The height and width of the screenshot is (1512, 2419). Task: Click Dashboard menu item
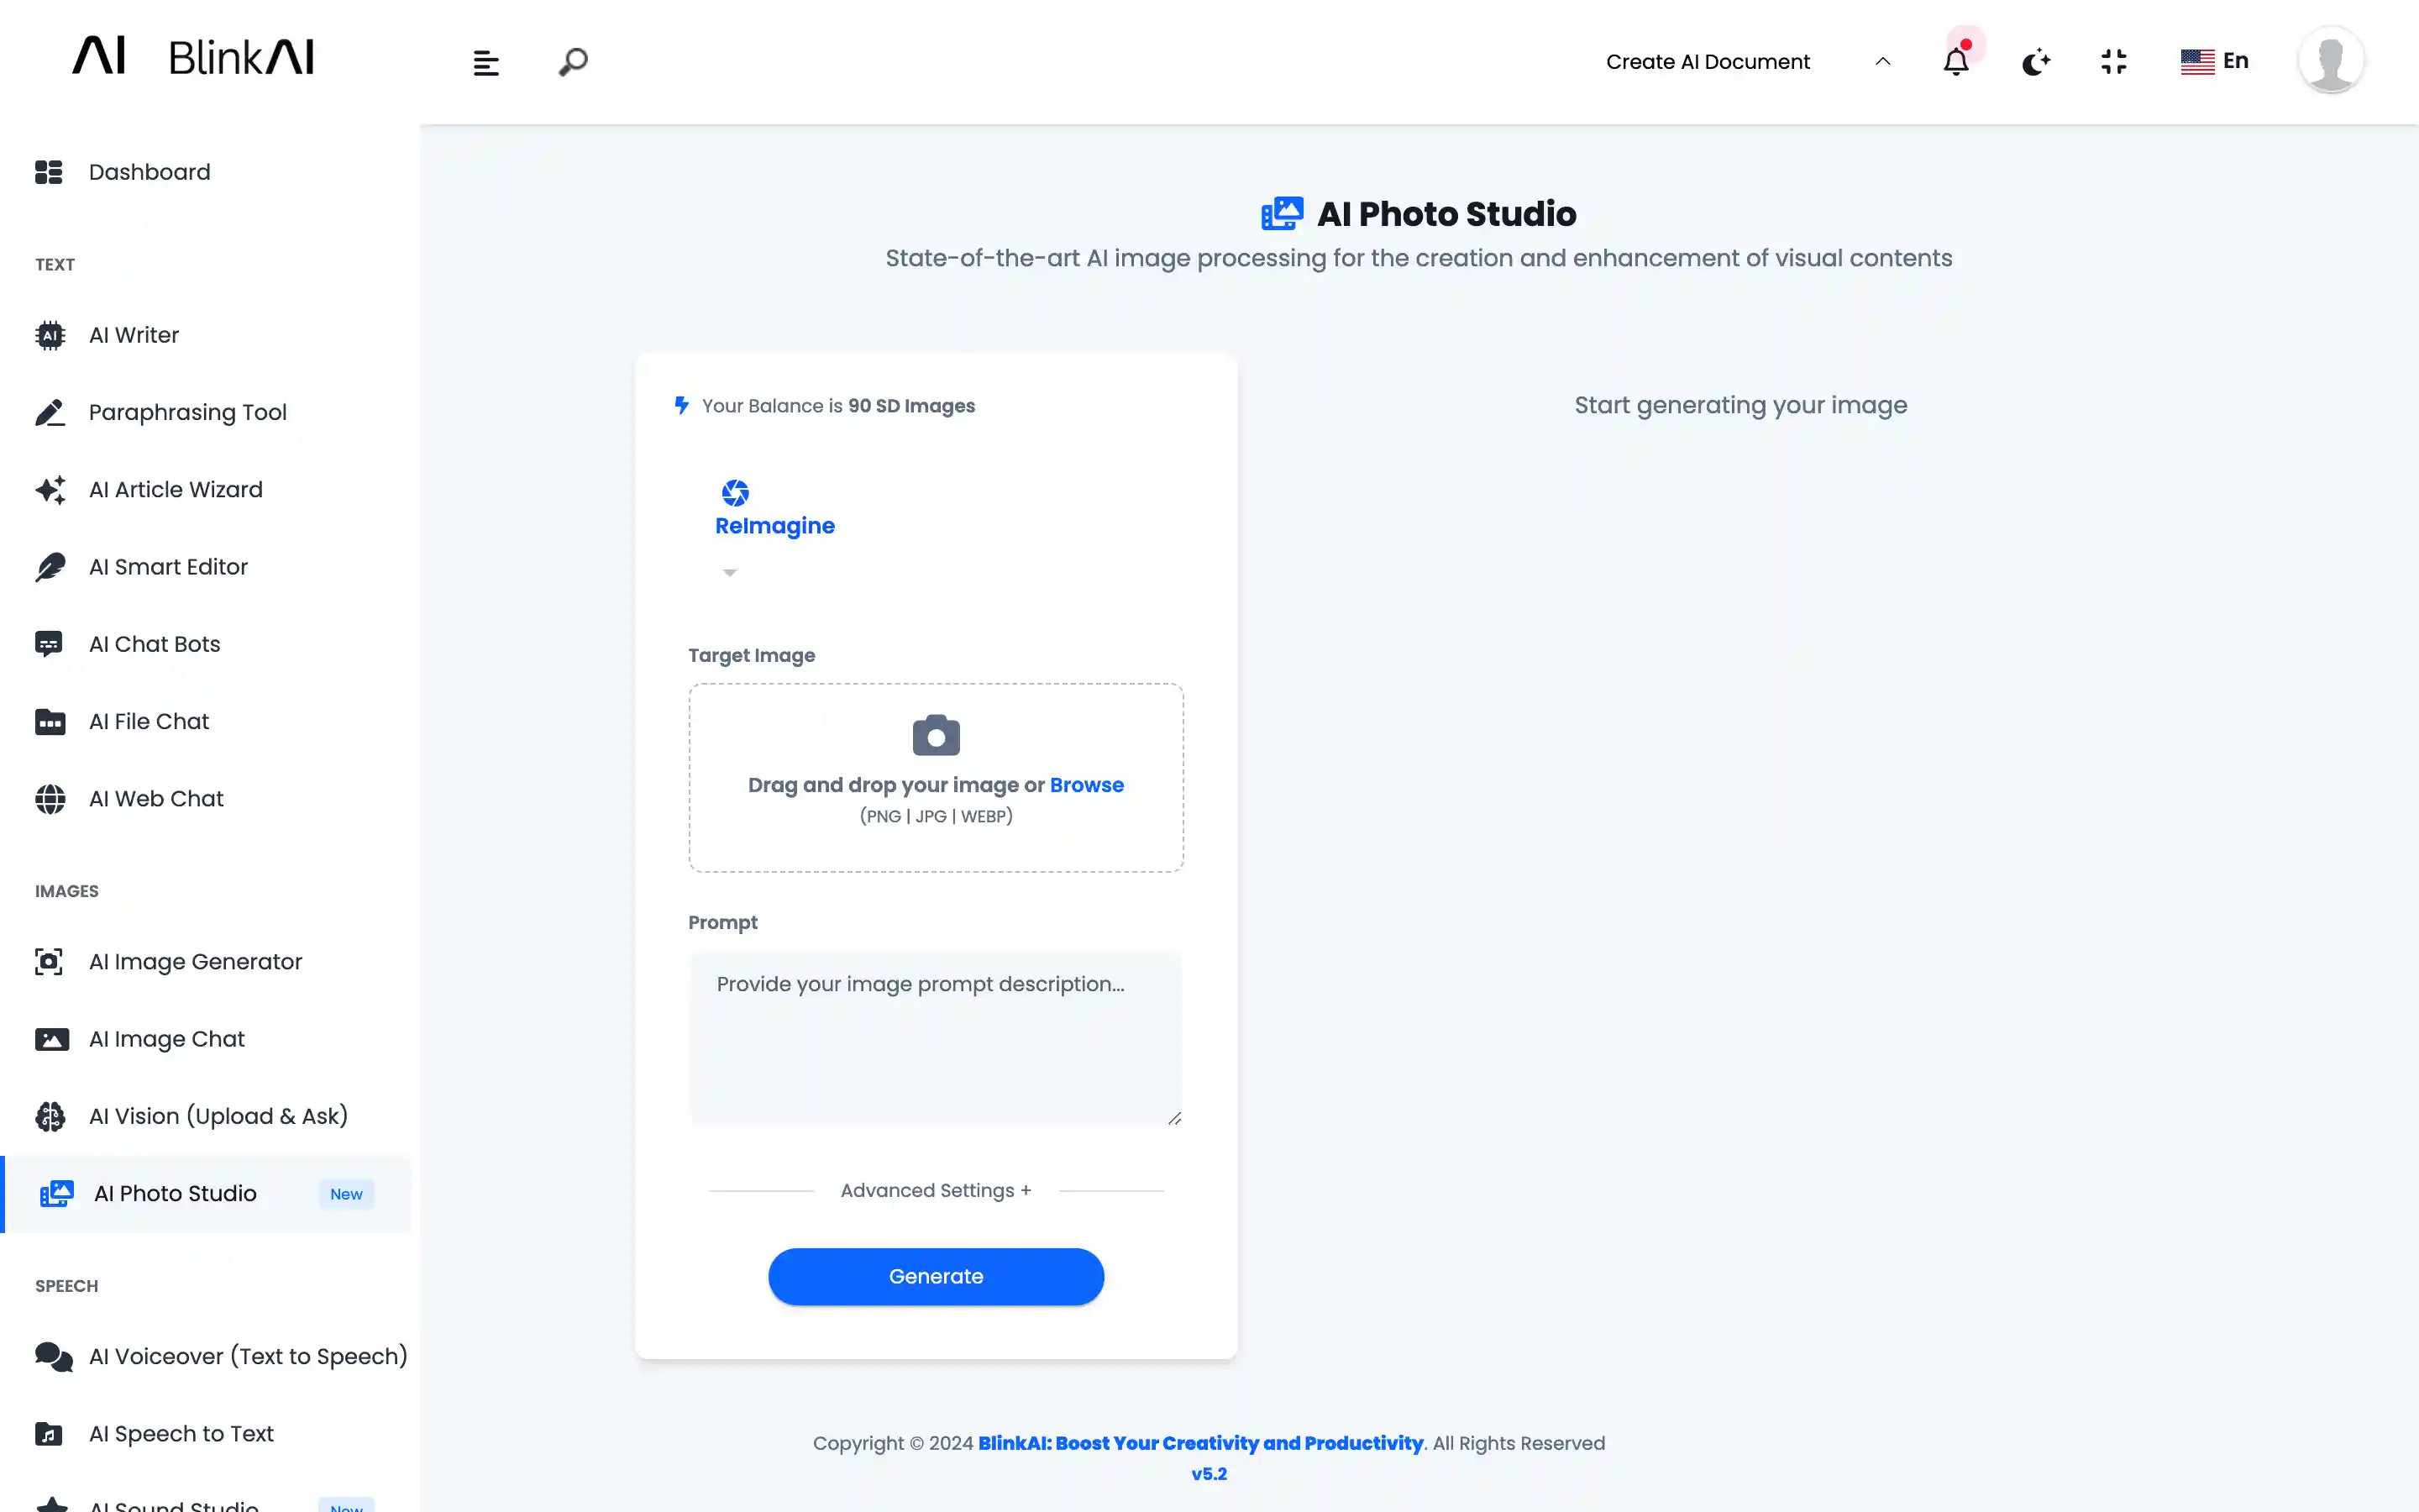click(x=150, y=171)
